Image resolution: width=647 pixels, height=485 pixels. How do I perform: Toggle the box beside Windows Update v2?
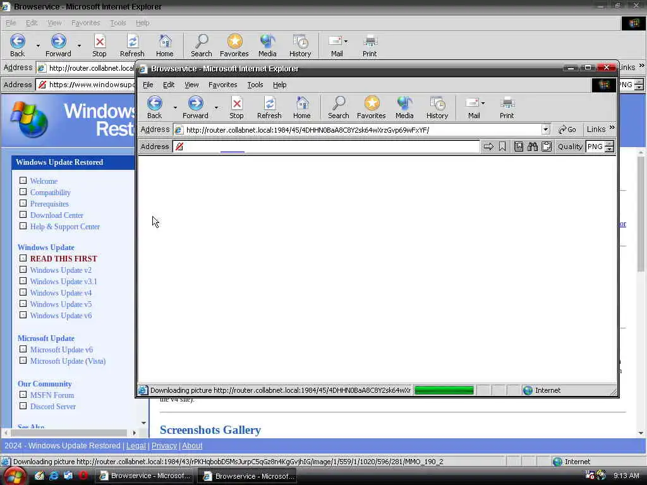(23, 270)
